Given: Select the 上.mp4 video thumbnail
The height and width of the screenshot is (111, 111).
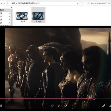Looking at the screenshot, I should (x=22, y=16).
